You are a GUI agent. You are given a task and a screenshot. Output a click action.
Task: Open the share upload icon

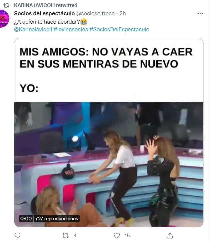[x=170, y=236]
